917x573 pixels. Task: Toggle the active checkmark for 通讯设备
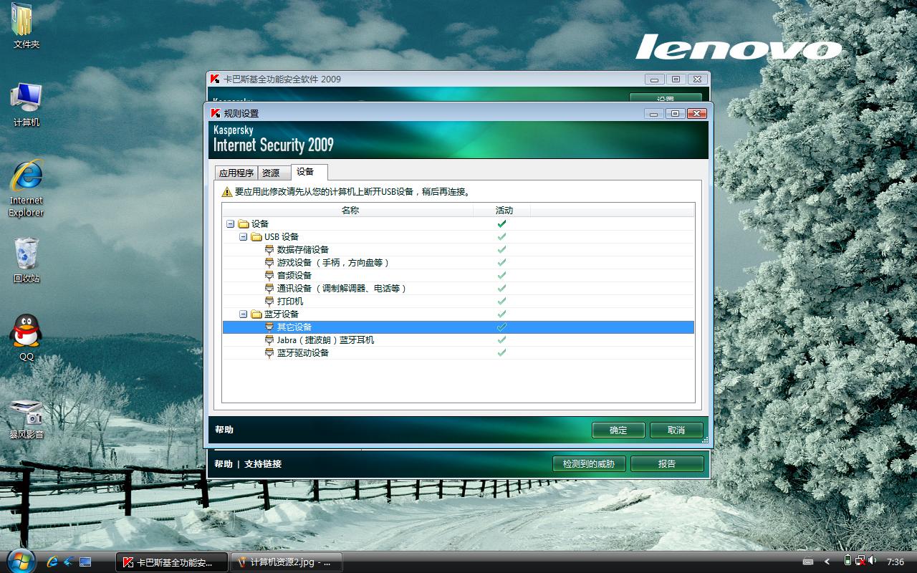coord(501,289)
